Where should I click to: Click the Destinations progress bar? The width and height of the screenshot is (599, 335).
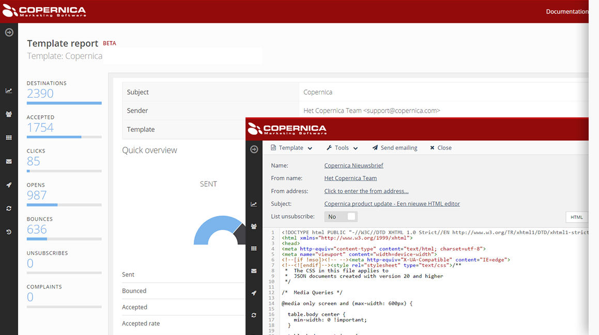[x=64, y=103]
